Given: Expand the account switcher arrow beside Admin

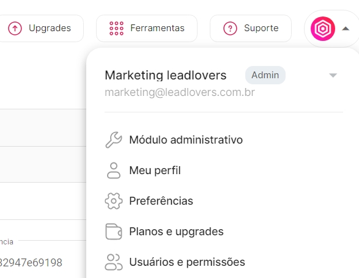Looking at the screenshot, I should point(333,75).
